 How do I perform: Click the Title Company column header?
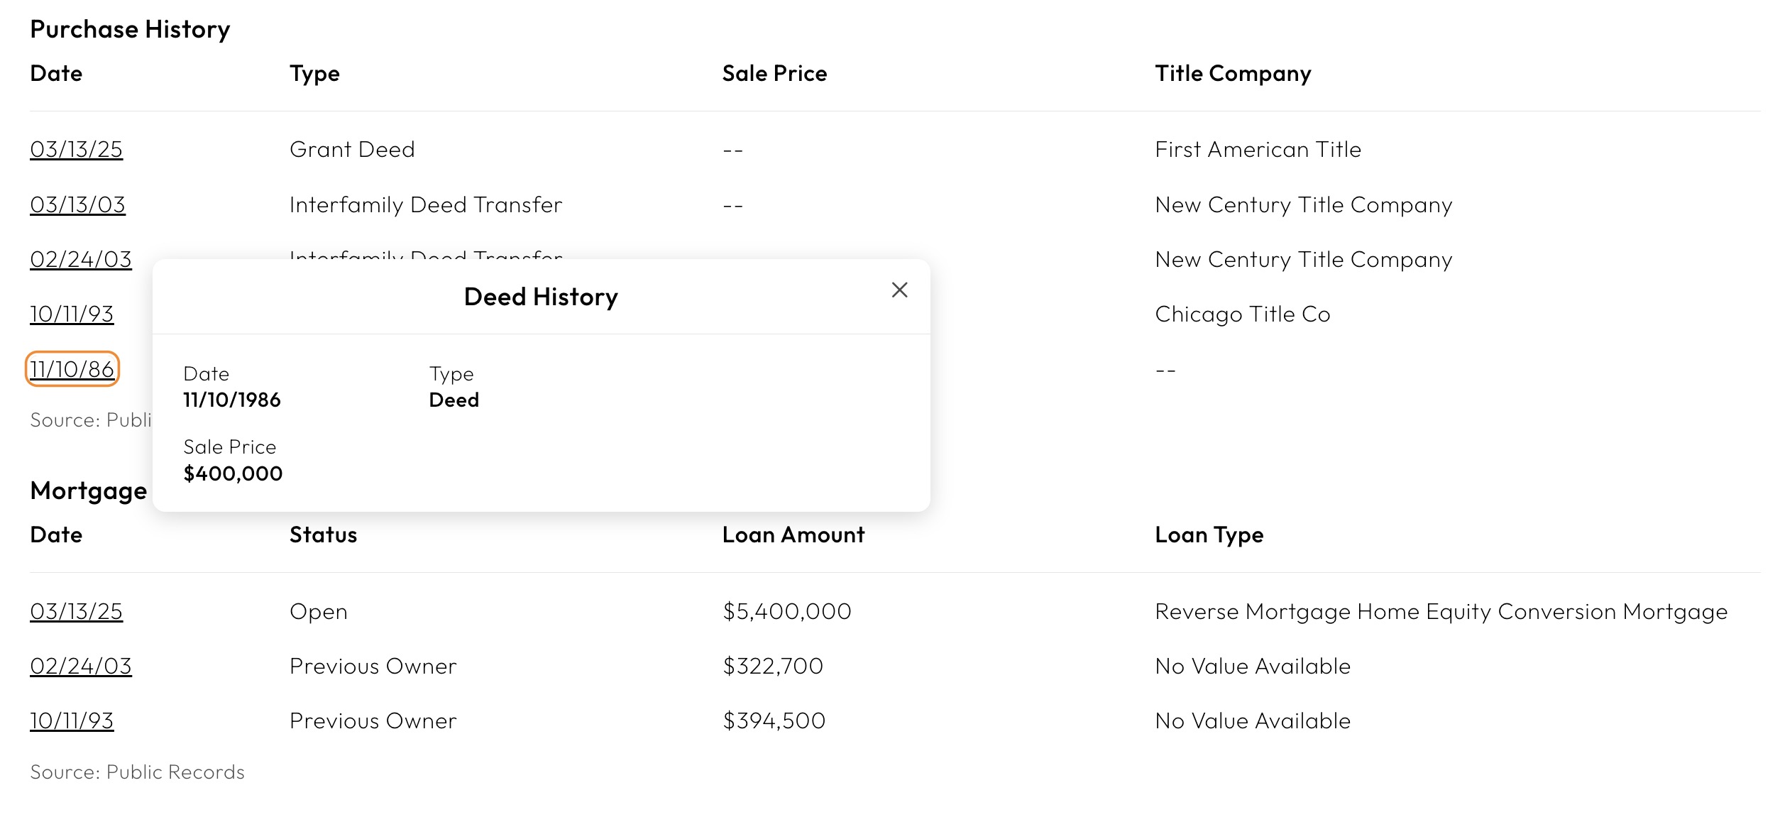pyautogui.click(x=1232, y=73)
